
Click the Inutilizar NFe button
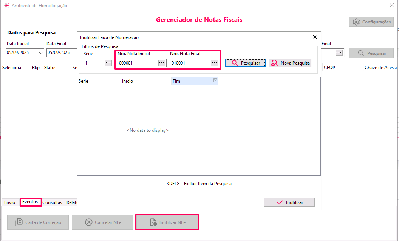(167, 222)
